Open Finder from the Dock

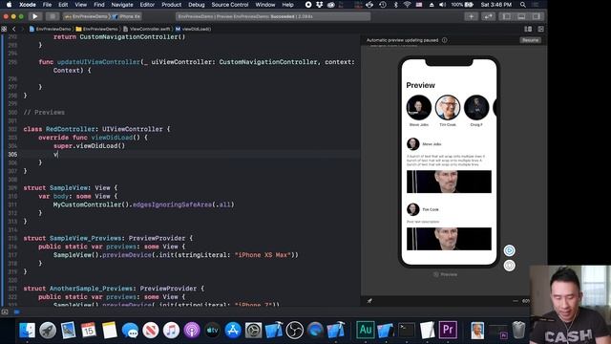point(28,331)
